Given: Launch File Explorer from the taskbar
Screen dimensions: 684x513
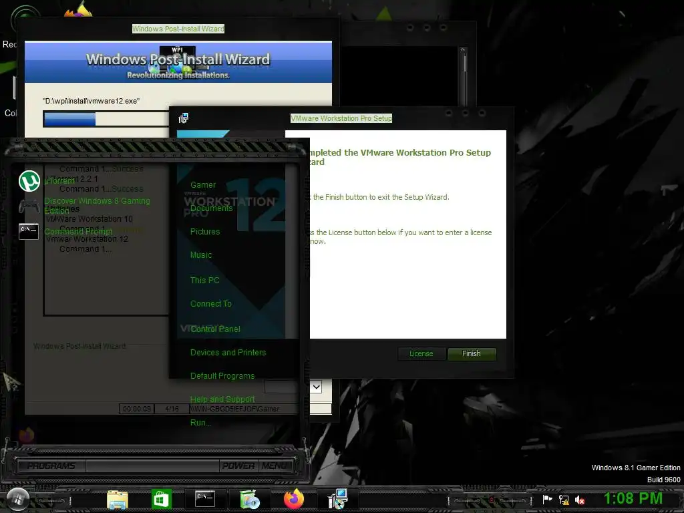Looking at the screenshot, I should (118, 500).
